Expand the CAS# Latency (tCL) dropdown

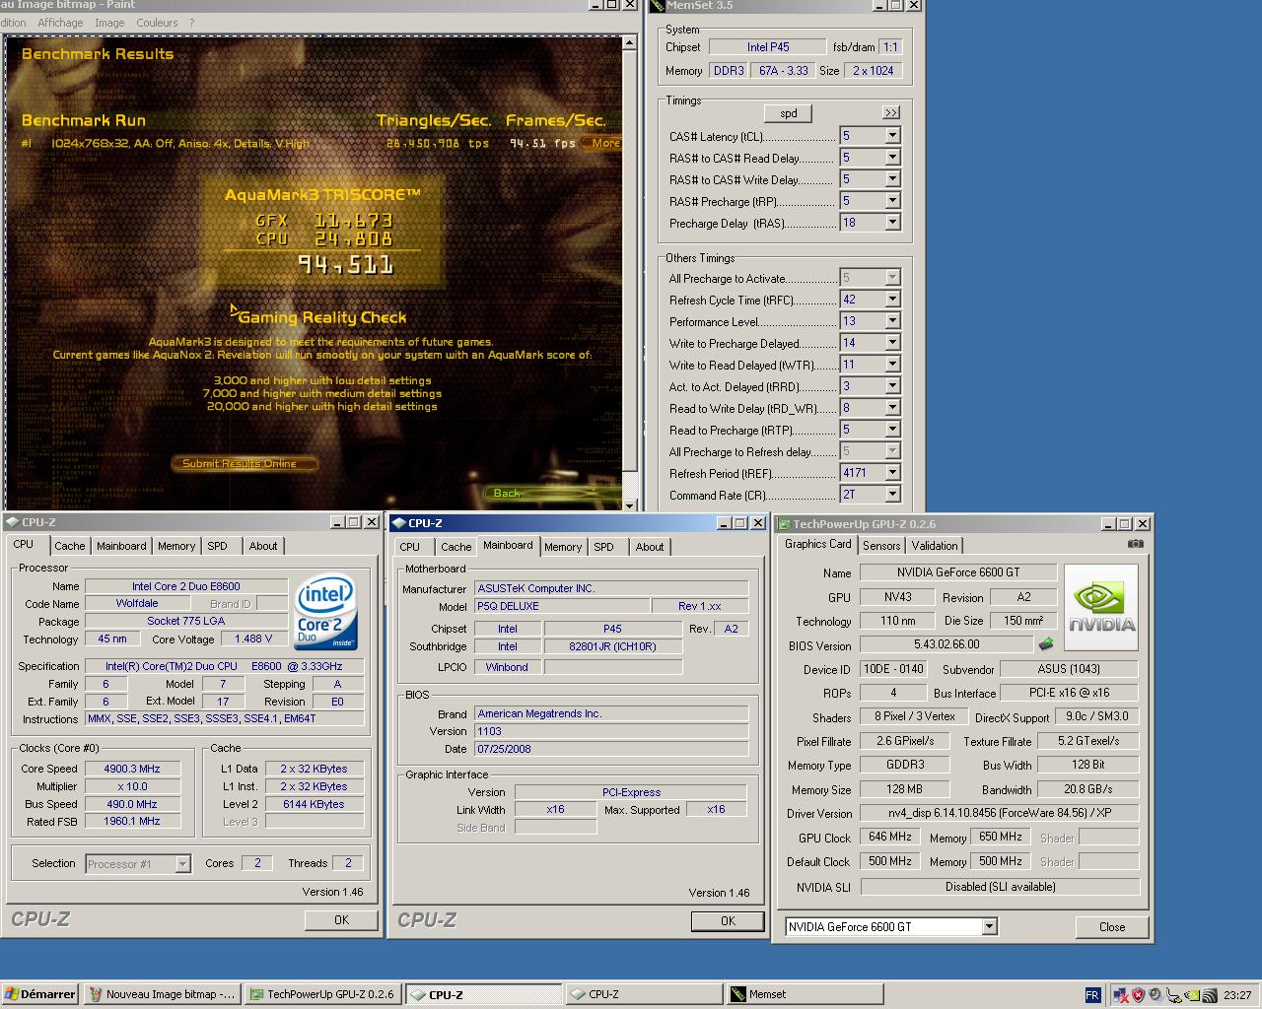pyautogui.click(x=892, y=136)
